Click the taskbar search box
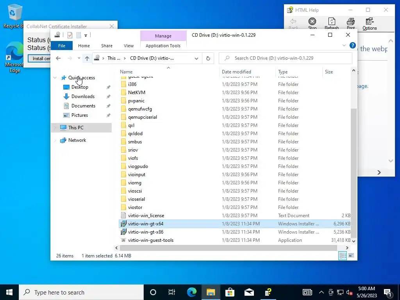Screen dimensions: 400x300 [81, 292]
